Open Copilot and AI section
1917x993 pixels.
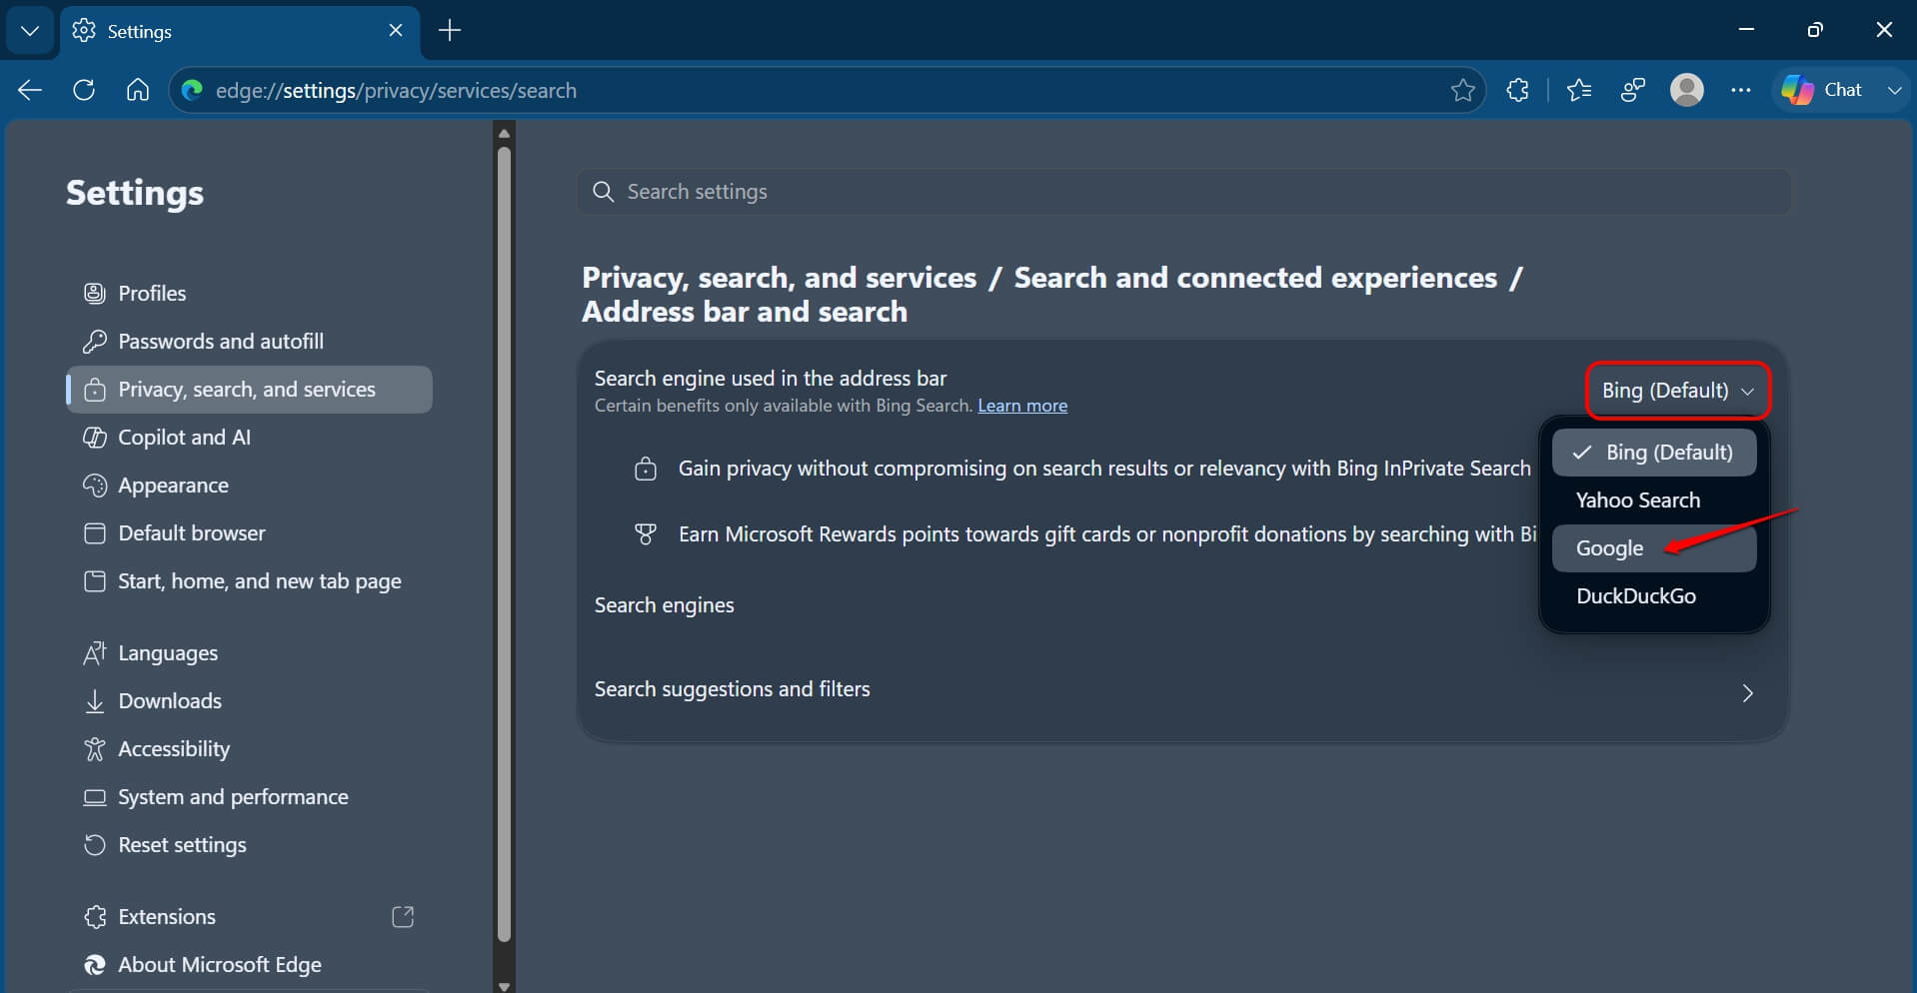[248, 437]
